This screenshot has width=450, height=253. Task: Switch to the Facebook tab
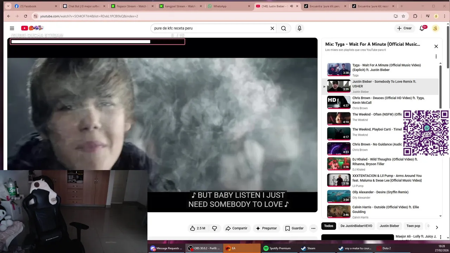click(x=37, y=6)
